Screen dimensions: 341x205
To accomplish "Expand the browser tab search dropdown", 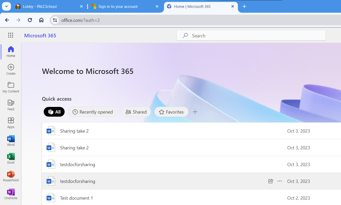I will [x=6, y=6].
